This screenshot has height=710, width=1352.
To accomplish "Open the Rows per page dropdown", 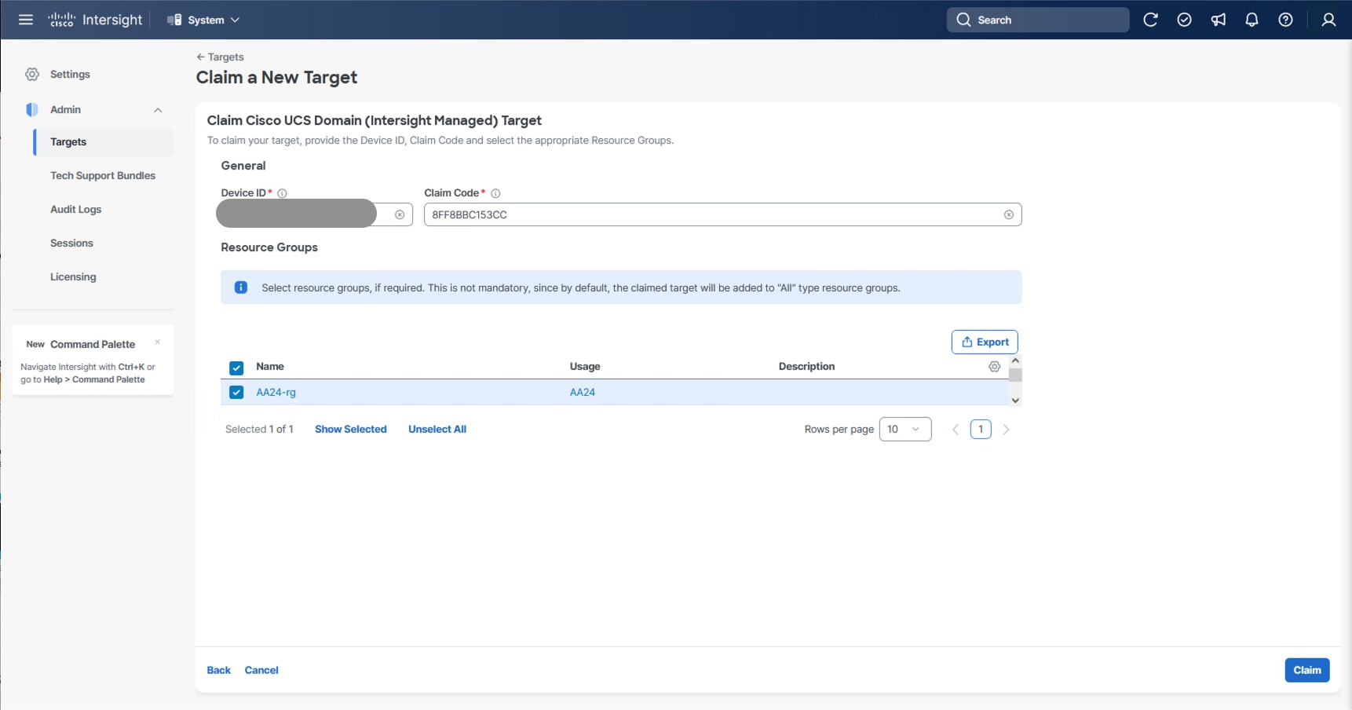I will pos(904,429).
